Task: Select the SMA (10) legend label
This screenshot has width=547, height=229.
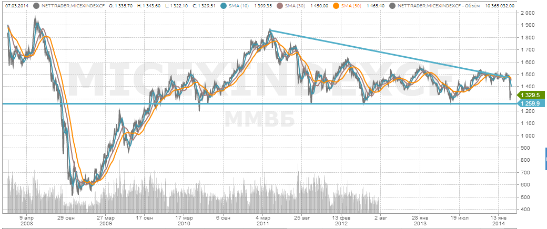Action: point(241,6)
